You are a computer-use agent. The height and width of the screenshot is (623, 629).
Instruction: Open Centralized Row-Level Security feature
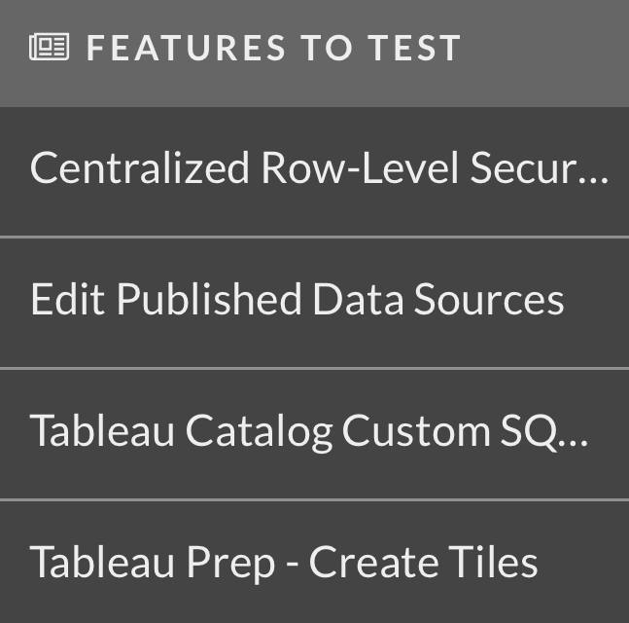pos(315,171)
